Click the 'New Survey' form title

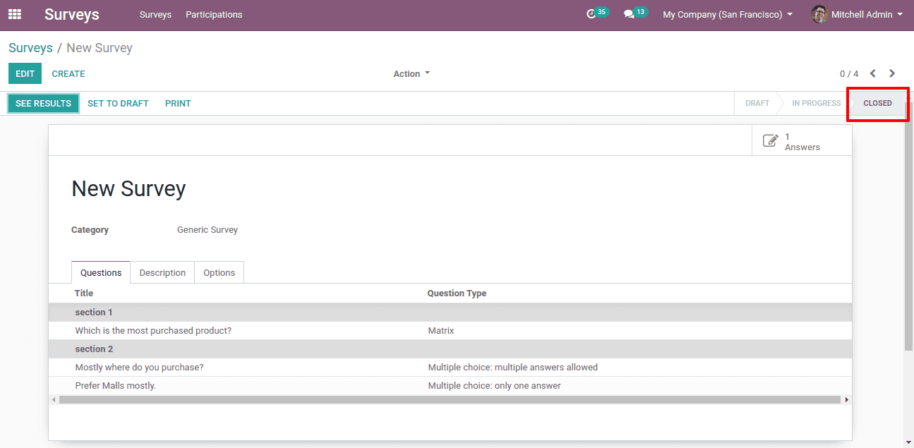click(129, 188)
